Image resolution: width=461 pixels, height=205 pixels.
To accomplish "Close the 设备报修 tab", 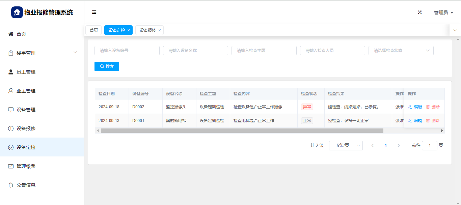I will point(160,30).
